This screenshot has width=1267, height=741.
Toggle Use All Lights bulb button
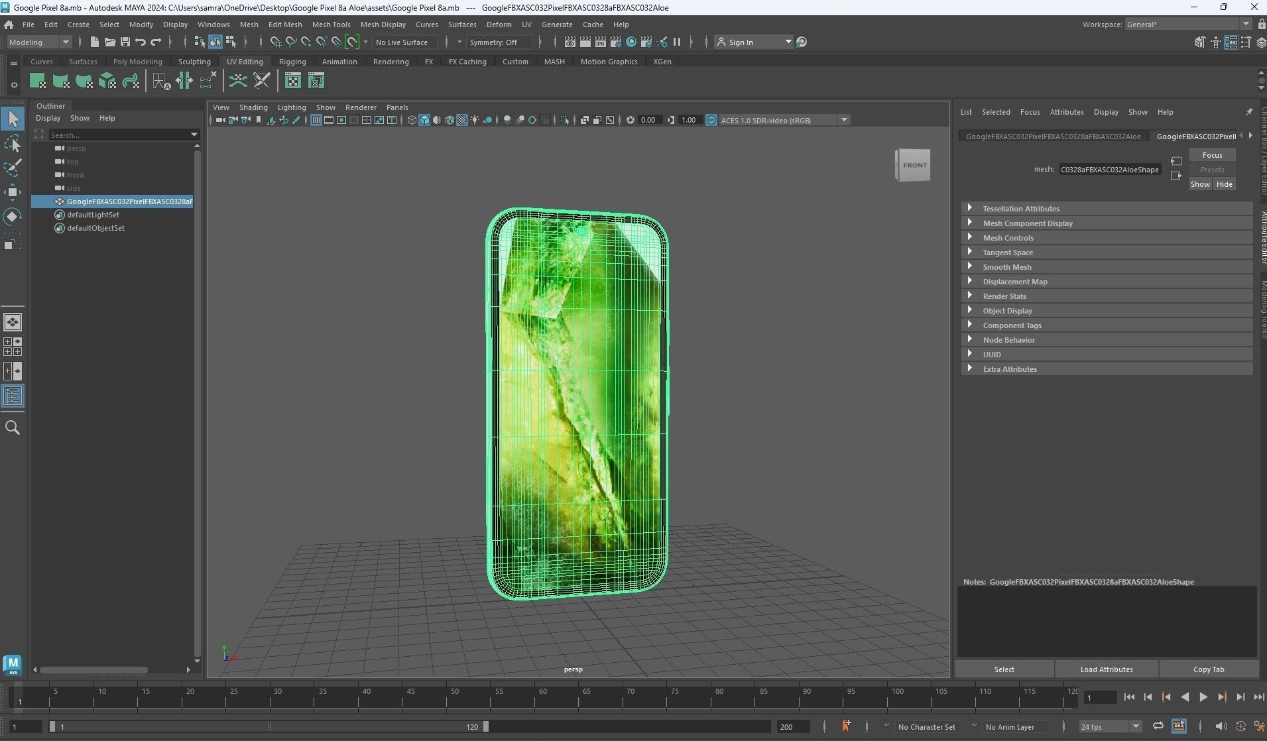[x=475, y=120]
